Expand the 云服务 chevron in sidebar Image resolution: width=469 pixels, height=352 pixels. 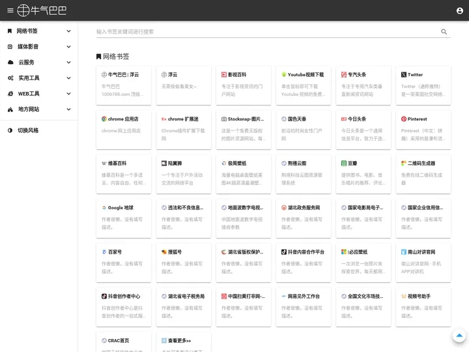(68, 63)
